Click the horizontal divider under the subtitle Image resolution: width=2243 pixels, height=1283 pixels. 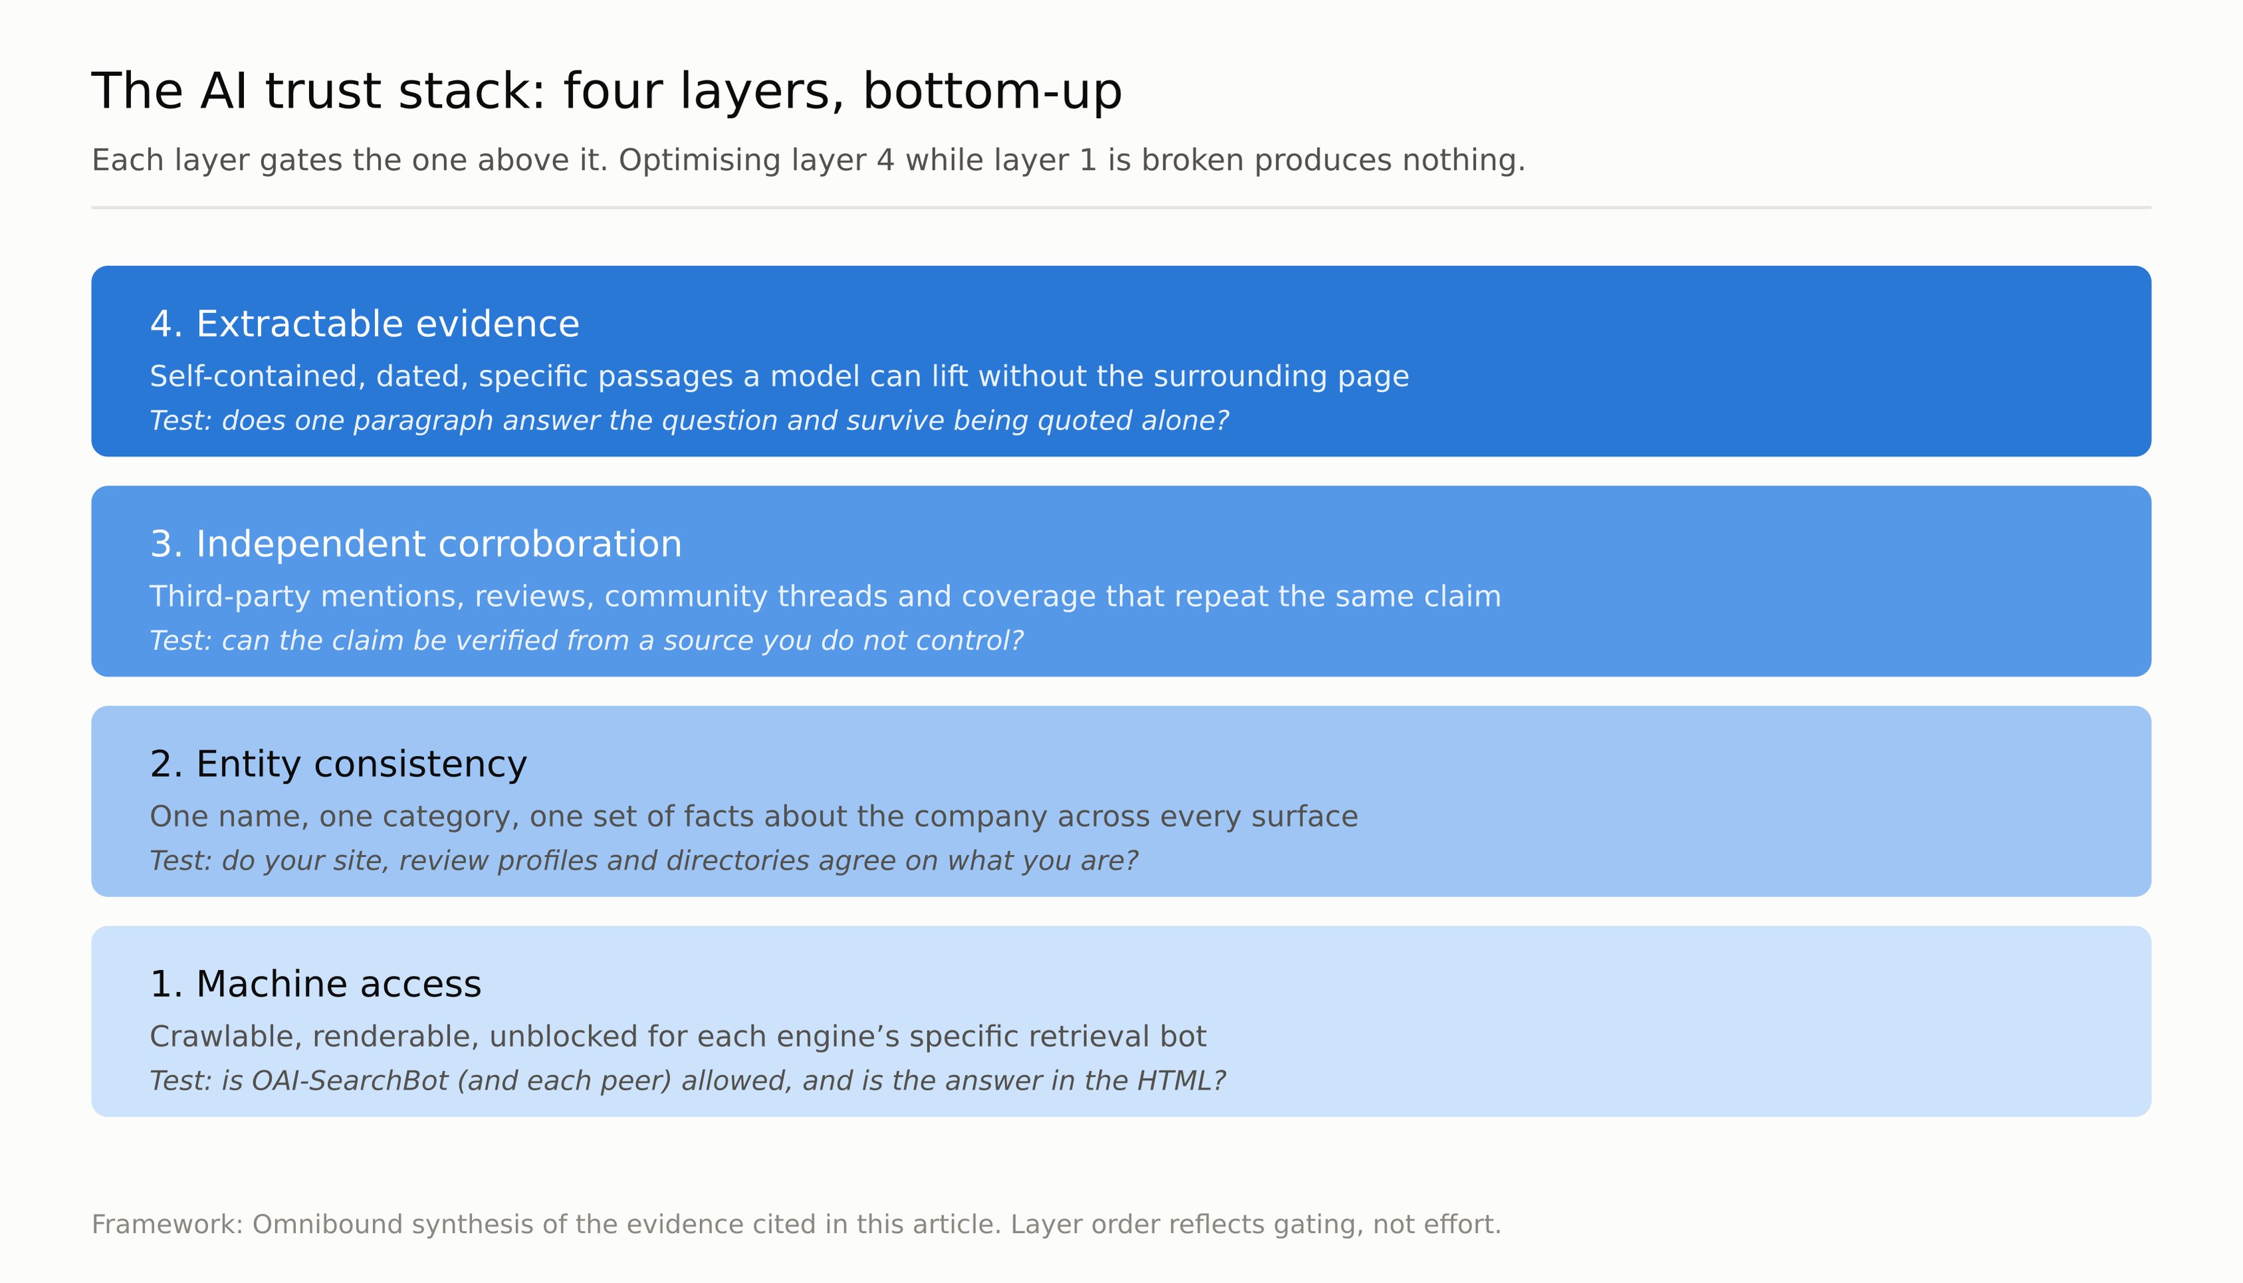(x=1121, y=208)
